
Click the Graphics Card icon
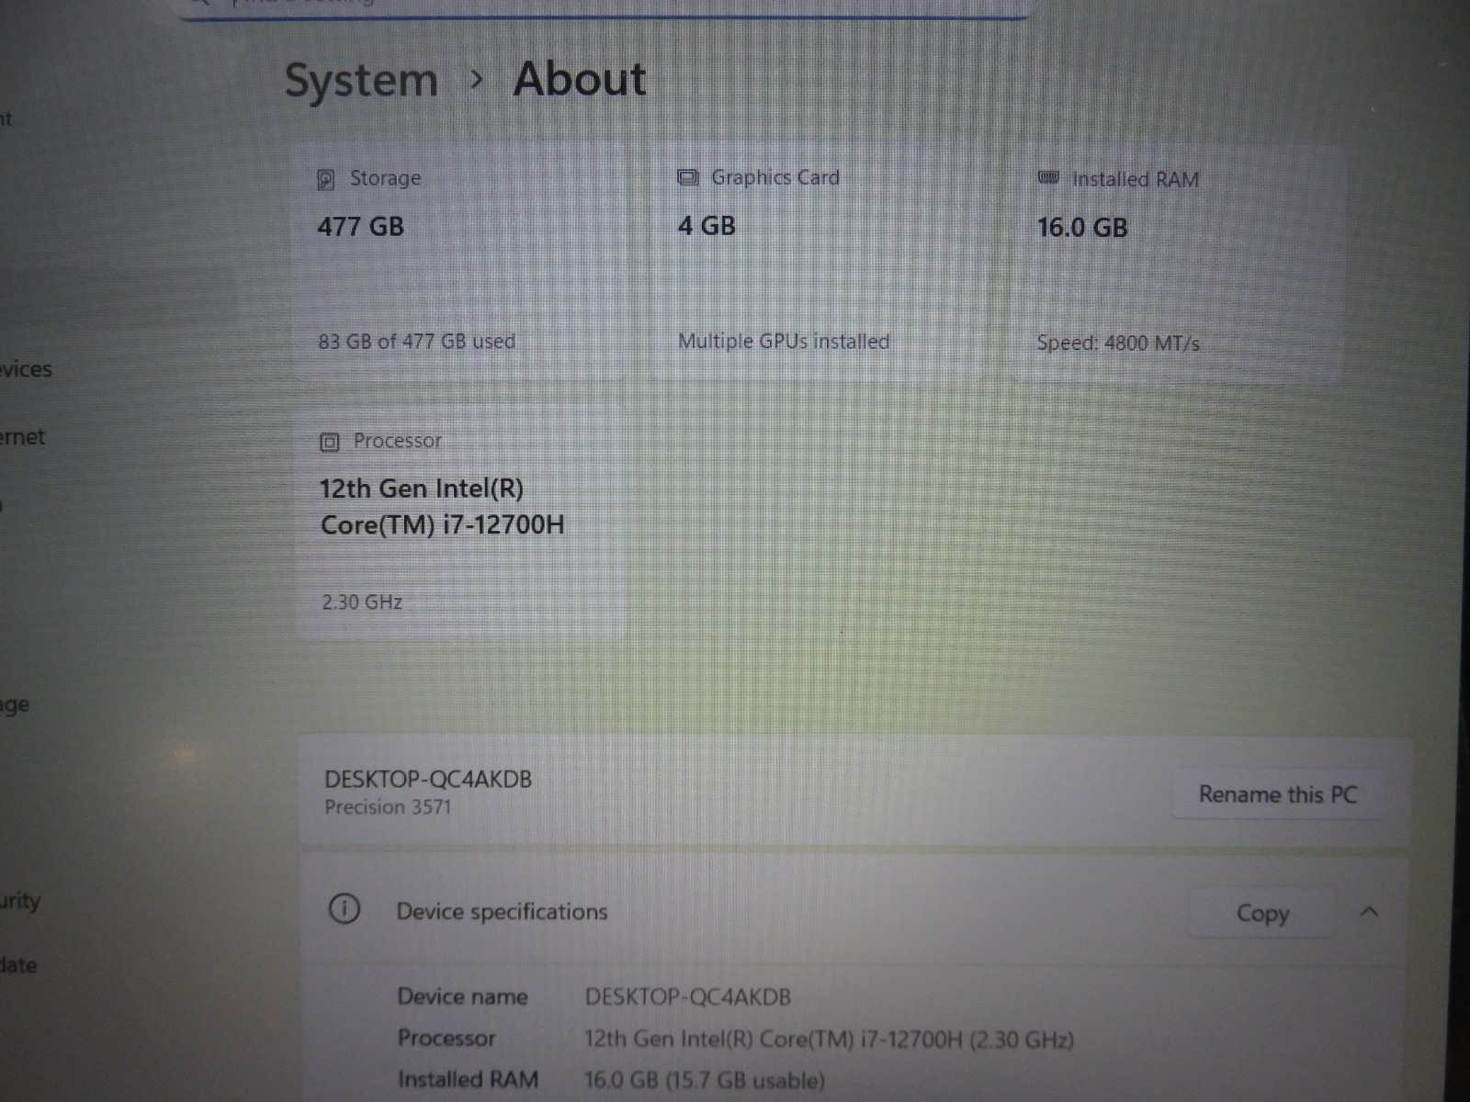pyautogui.click(x=687, y=177)
